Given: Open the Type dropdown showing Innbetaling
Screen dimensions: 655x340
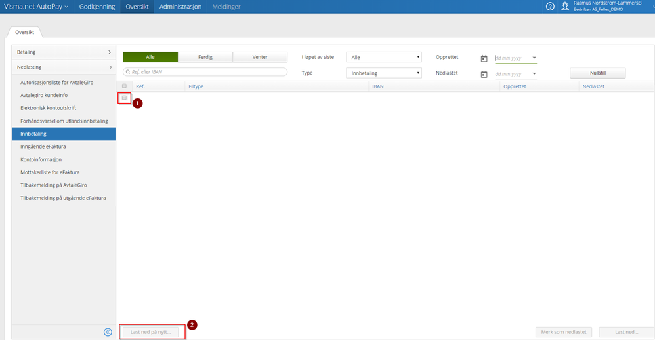Looking at the screenshot, I should click(x=384, y=73).
